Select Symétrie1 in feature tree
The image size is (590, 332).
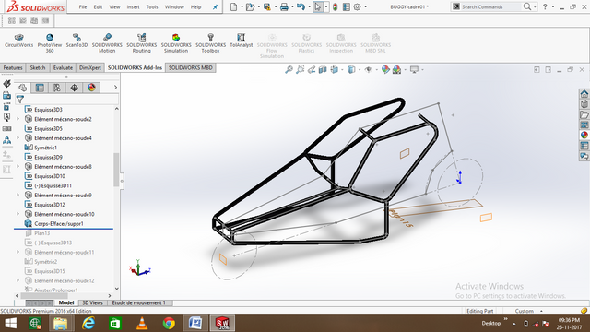(x=41, y=148)
